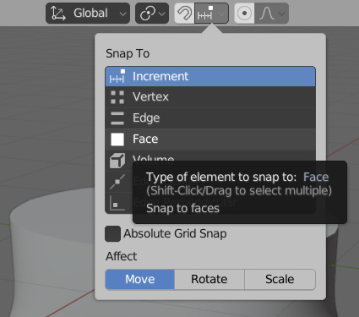Screen dimensions: 359x317
Task: Open proportional editing falloff curve dropdown
Action: [x=271, y=14]
